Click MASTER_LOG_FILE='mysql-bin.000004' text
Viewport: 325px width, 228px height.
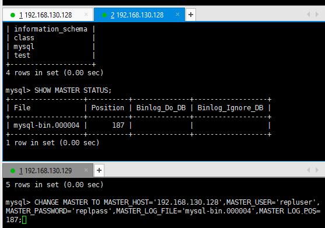[186, 211]
